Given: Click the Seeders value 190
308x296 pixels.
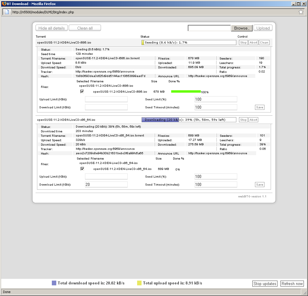Looking at the screenshot, I should tap(262, 58).
